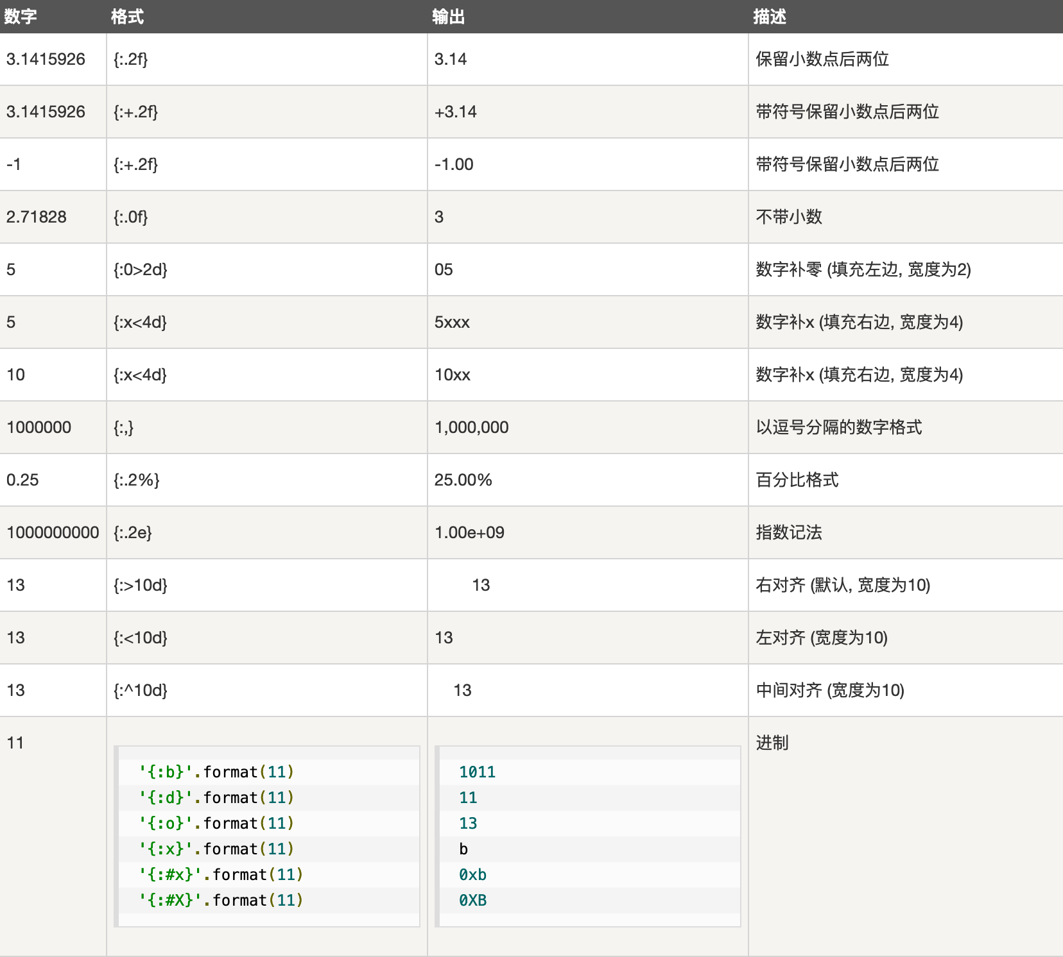
Task: Click the 0xb output line
Action: click(x=472, y=875)
